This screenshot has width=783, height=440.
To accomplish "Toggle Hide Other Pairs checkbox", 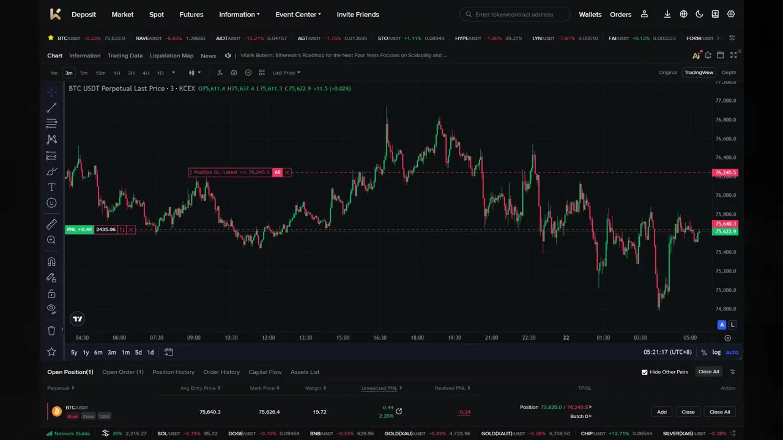I will pos(644,372).
